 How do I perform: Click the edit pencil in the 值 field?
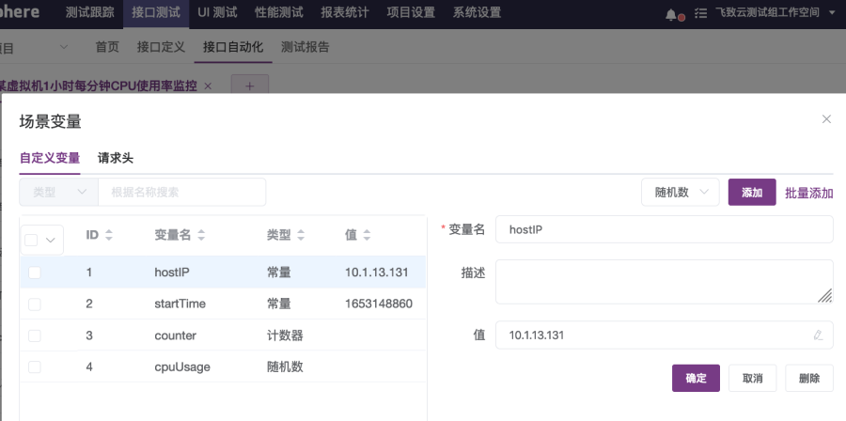click(x=818, y=335)
